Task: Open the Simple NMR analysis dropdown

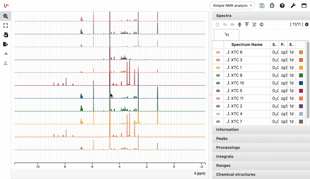Action: (232, 5)
